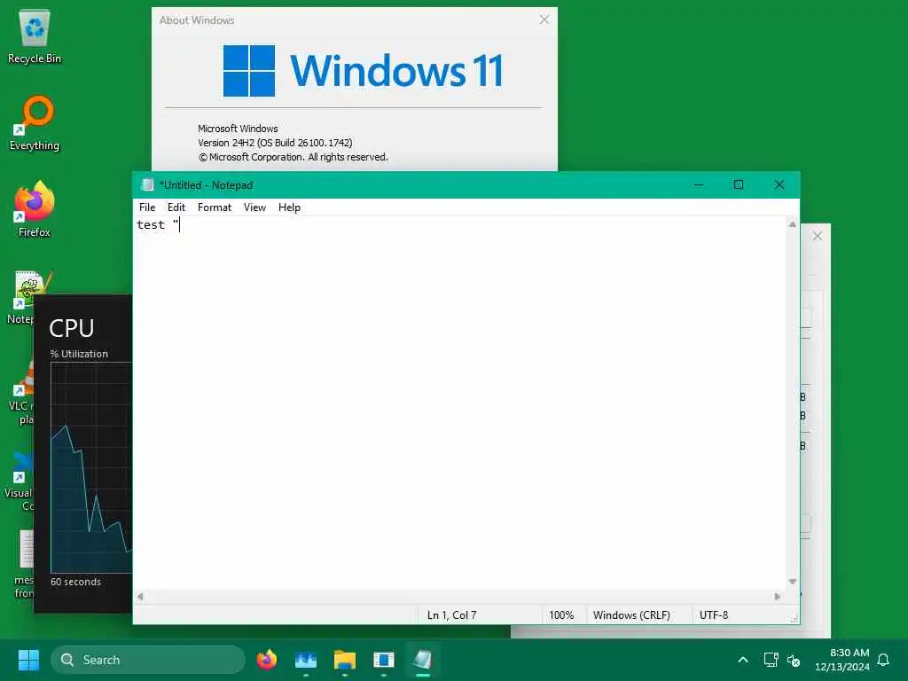Click the horizontal scrollbar right arrow in Notepad
The image size is (908, 681).
tap(777, 597)
